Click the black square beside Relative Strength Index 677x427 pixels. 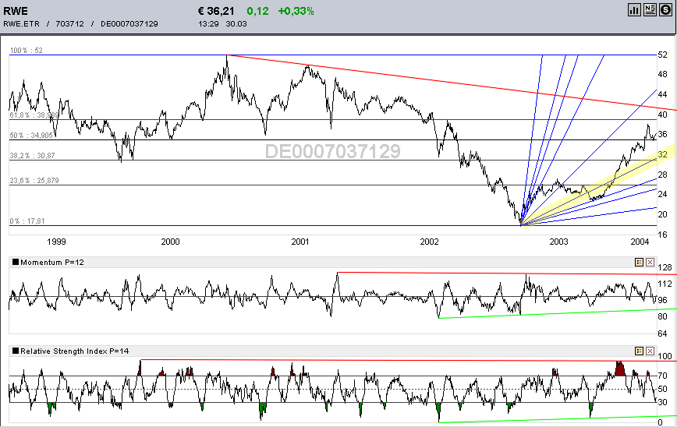[16, 351]
